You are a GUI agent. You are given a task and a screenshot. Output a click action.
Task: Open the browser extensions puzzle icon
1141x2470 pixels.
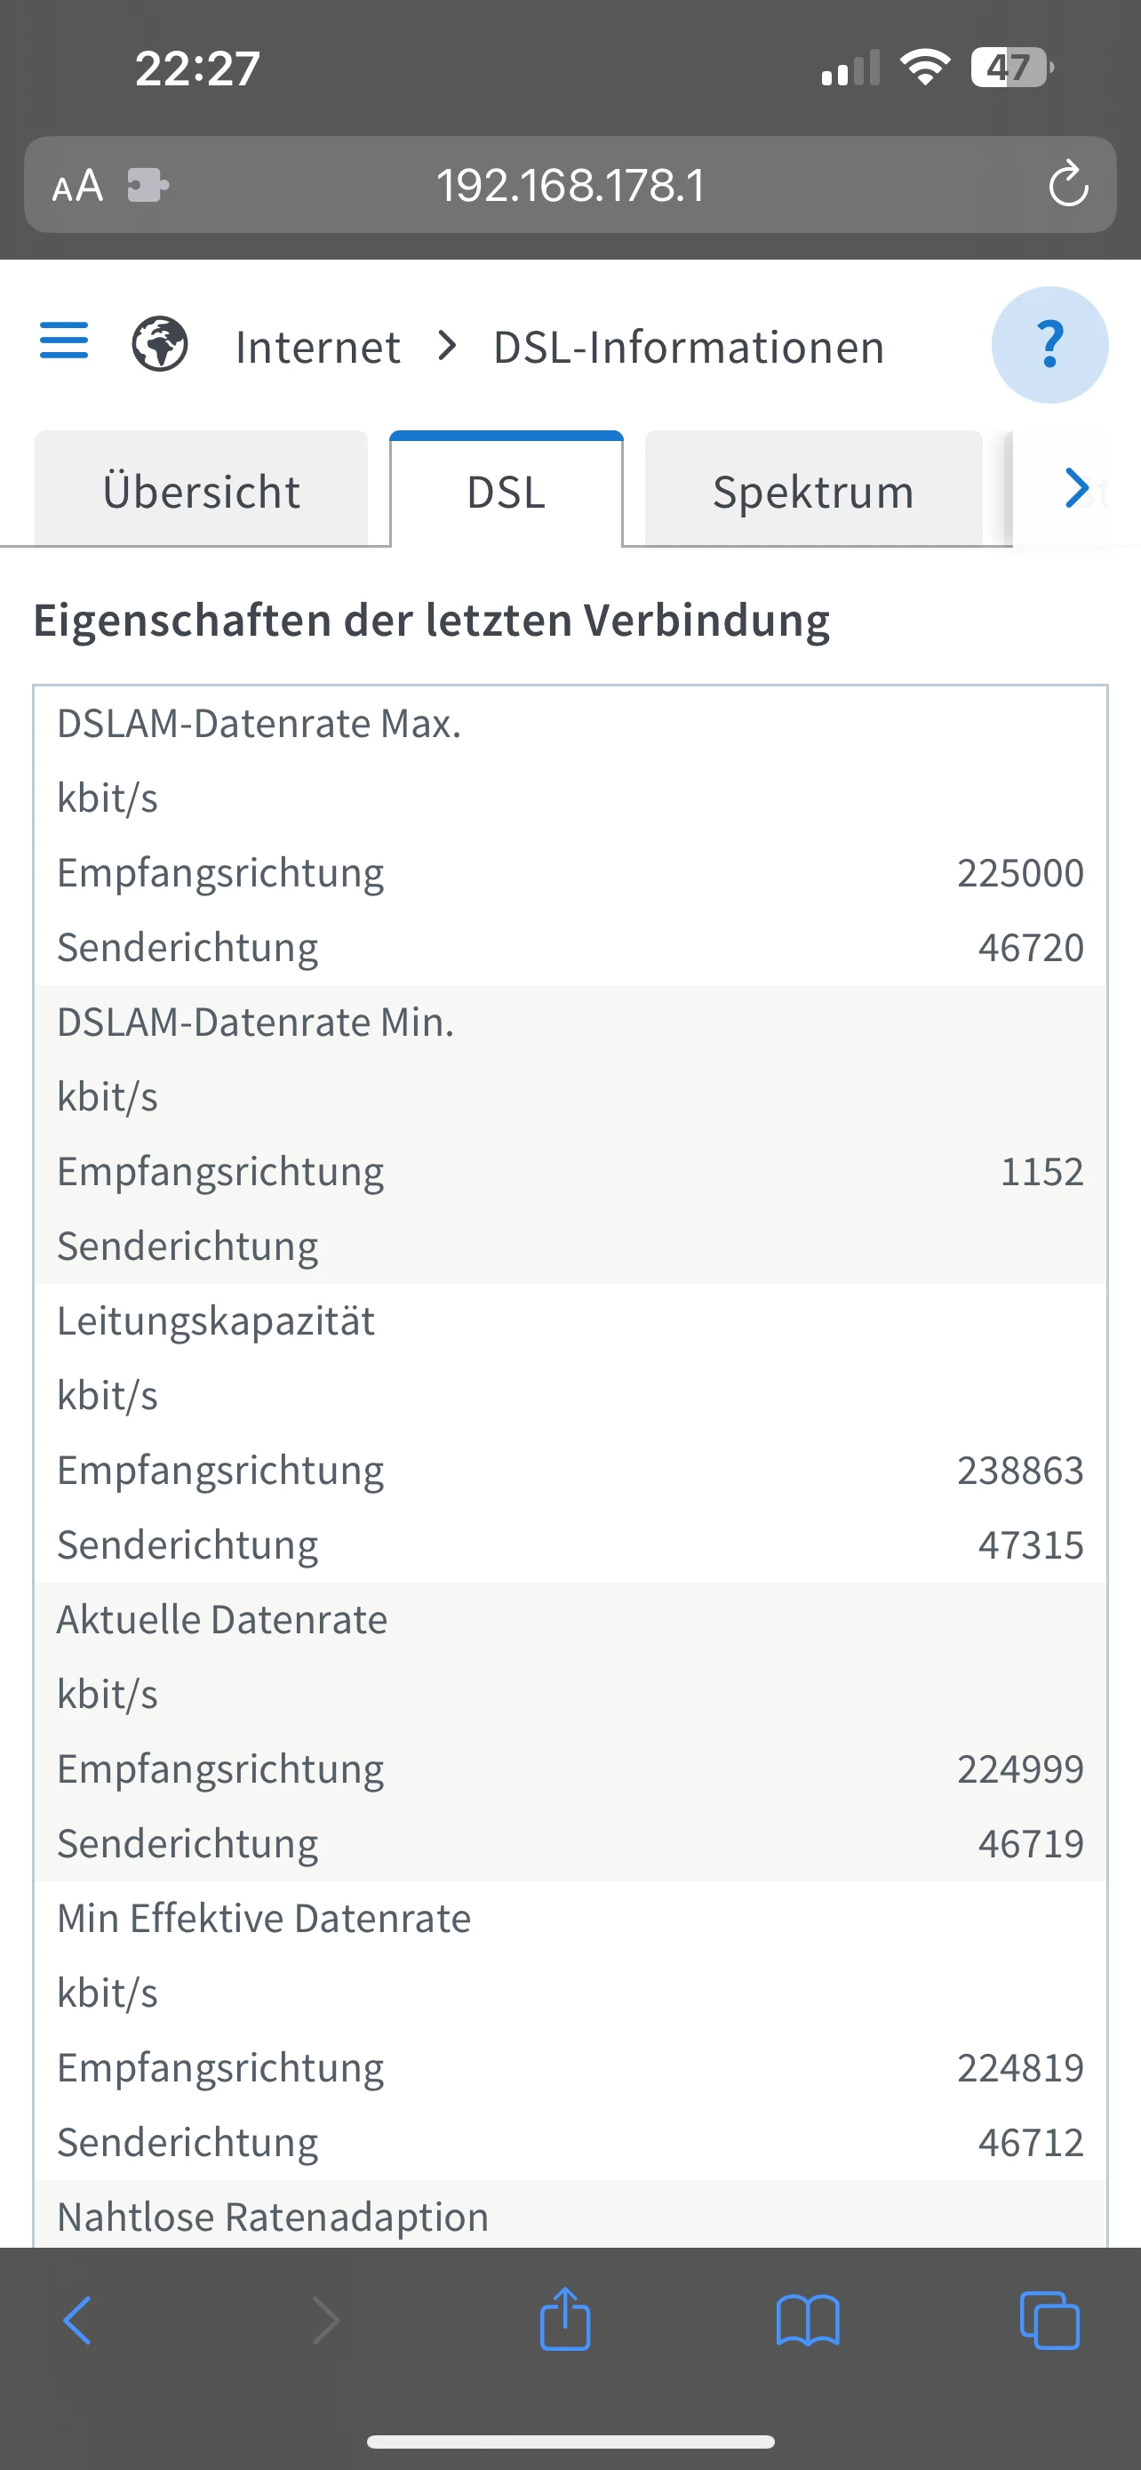(148, 185)
